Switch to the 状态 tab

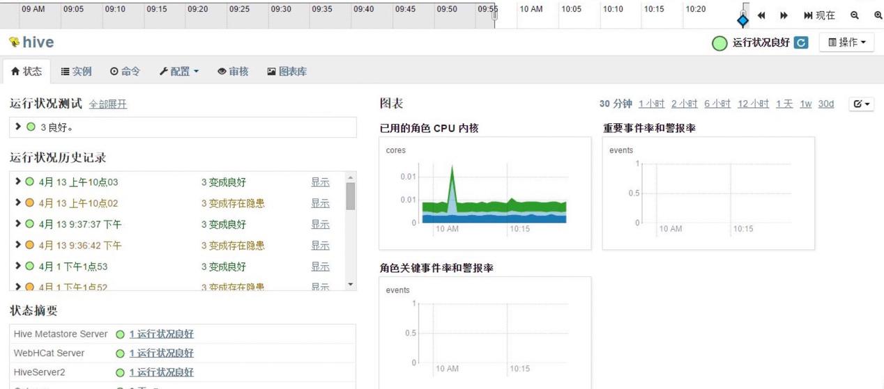coord(26,71)
